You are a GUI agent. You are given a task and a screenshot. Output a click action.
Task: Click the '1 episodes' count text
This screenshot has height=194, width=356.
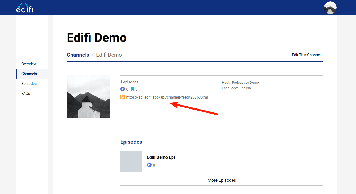(129, 82)
